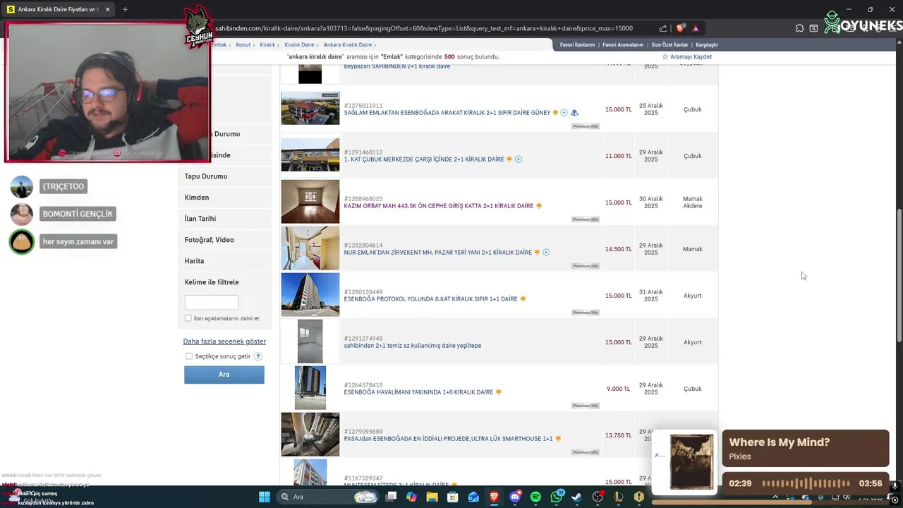Image resolution: width=903 pixels, height=508 pixels.
Task: Open thumbnail of 9.000 TL Çubuk listing
Action: pos(310,387)
